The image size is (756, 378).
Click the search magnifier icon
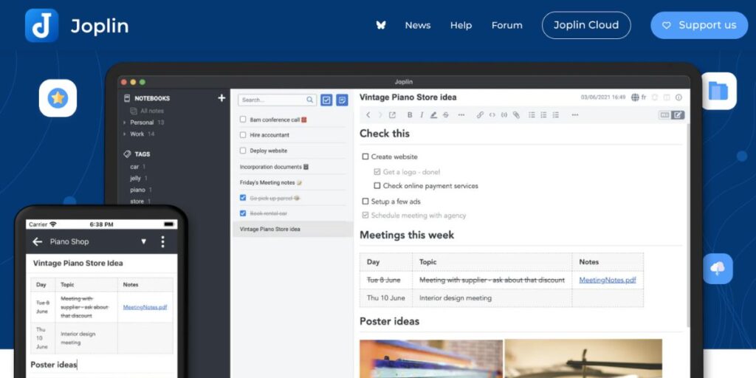(310, 100)
